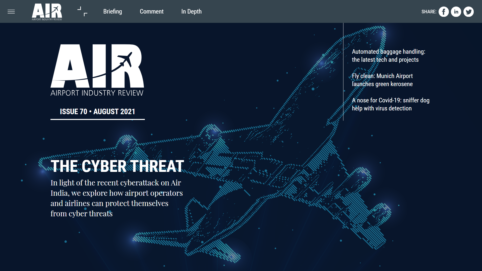Select the ISSUE 70 AUGUST 2021 label
482x271 pixels.
click(97, 111)
